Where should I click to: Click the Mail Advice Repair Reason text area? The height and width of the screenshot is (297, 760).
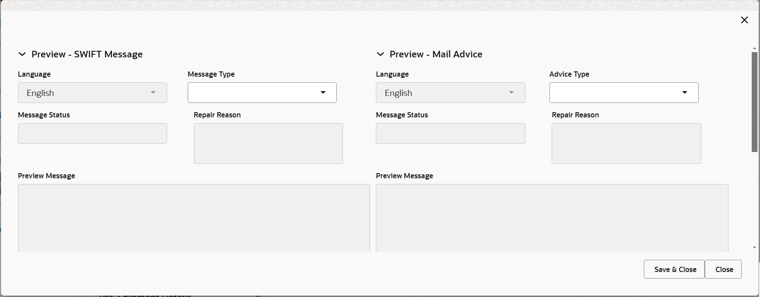[626, 143]
